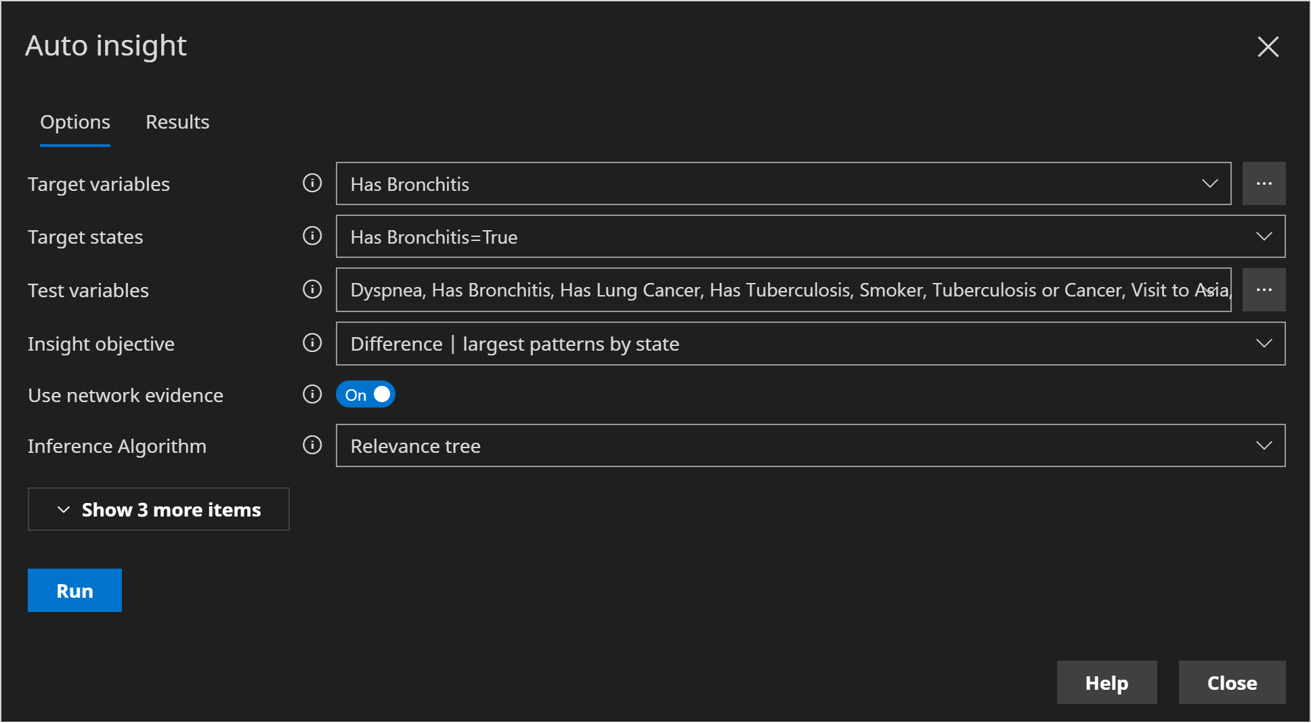
Task: Switch to the Results tab
Action: (177, 122)
